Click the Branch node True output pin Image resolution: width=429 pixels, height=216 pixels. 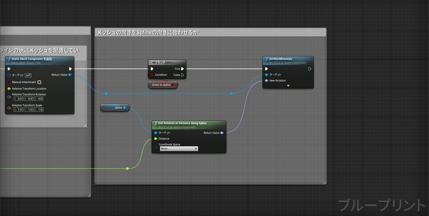182,69
